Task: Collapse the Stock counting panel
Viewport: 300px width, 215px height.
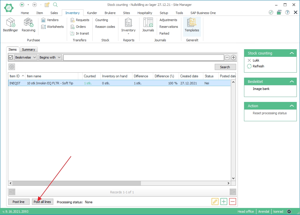Action: tap(292, 53)
